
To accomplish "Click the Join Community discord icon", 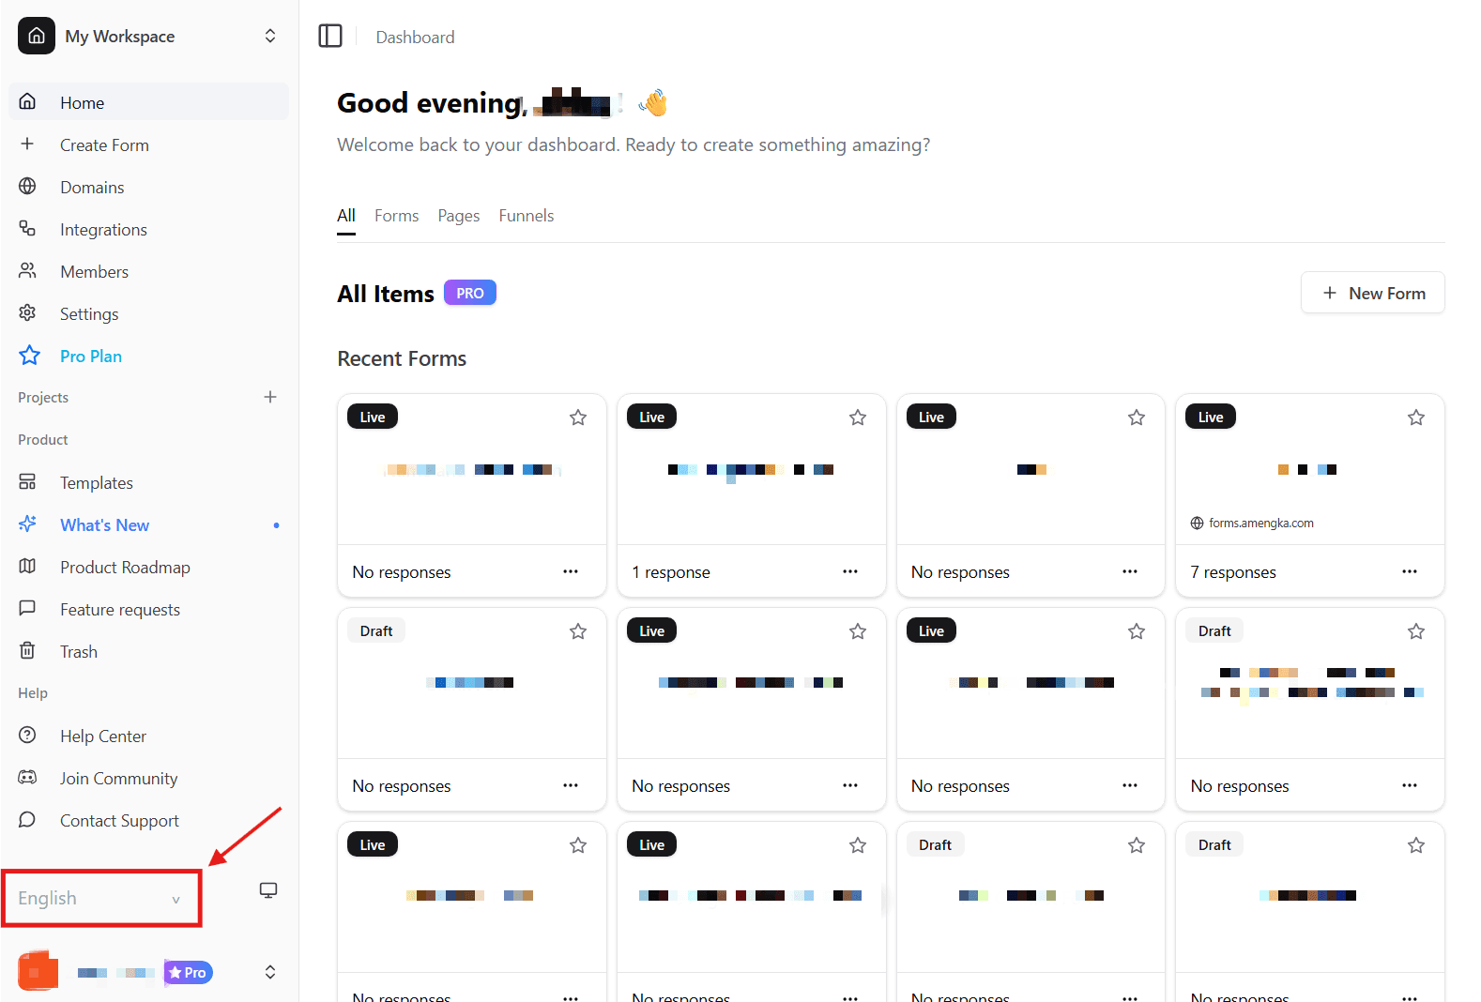I will (x=27, y=777).
